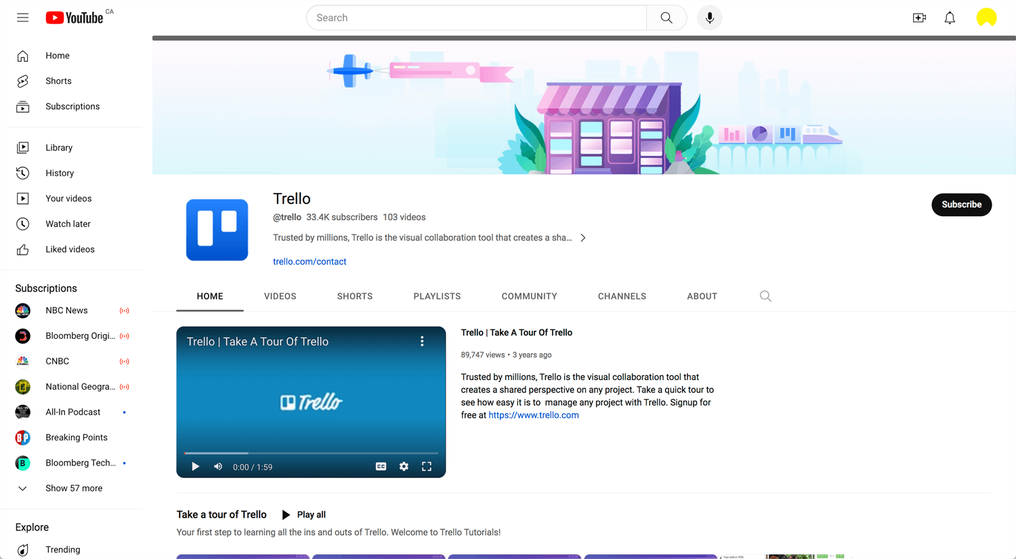This screenshot has width=1016, height=559.
Task: Click the video progress bar
Action: click(x=311, y=453)
